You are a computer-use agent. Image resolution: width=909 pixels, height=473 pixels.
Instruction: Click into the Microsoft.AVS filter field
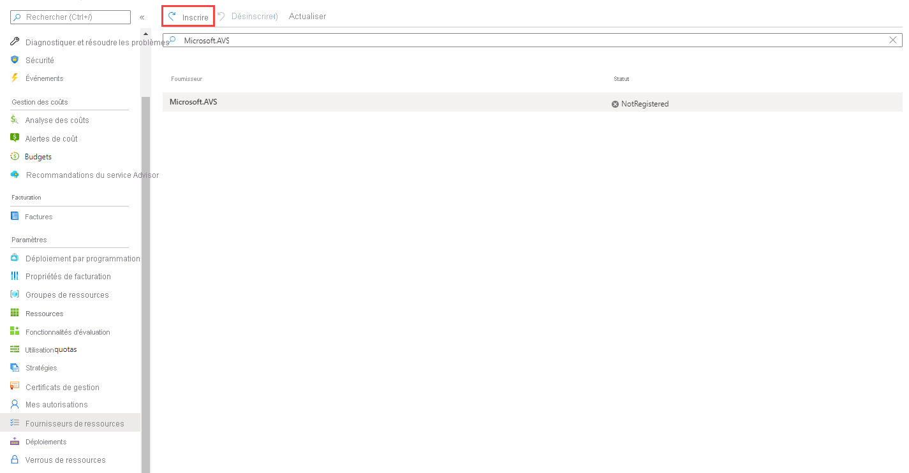coord(532,40)
